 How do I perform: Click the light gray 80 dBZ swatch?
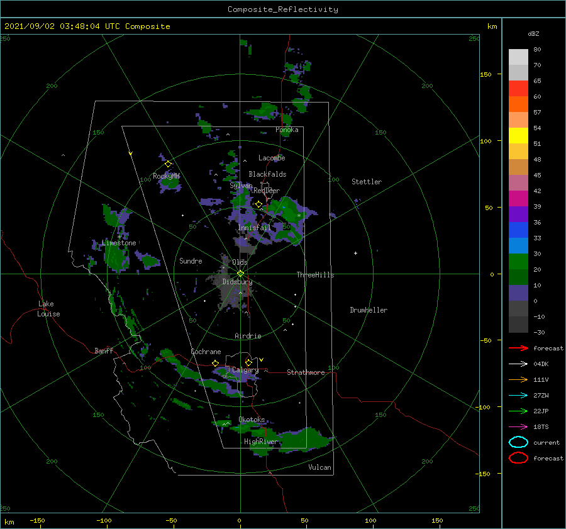point(518,57)
